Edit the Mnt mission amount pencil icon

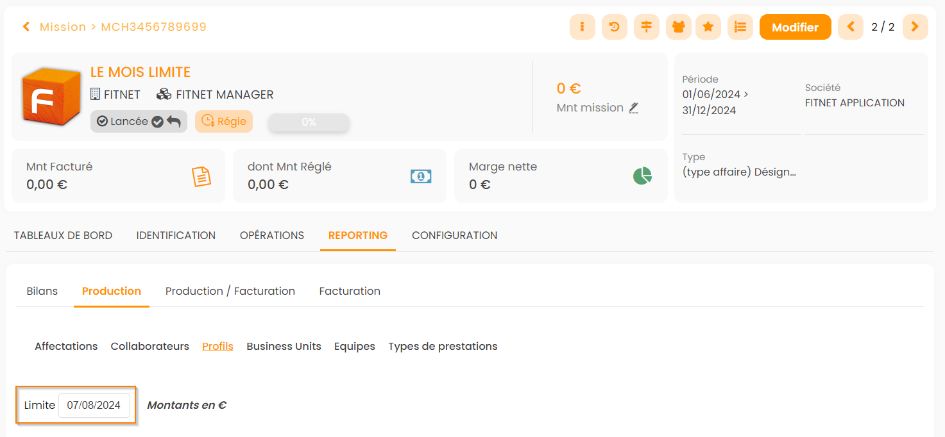633,108
